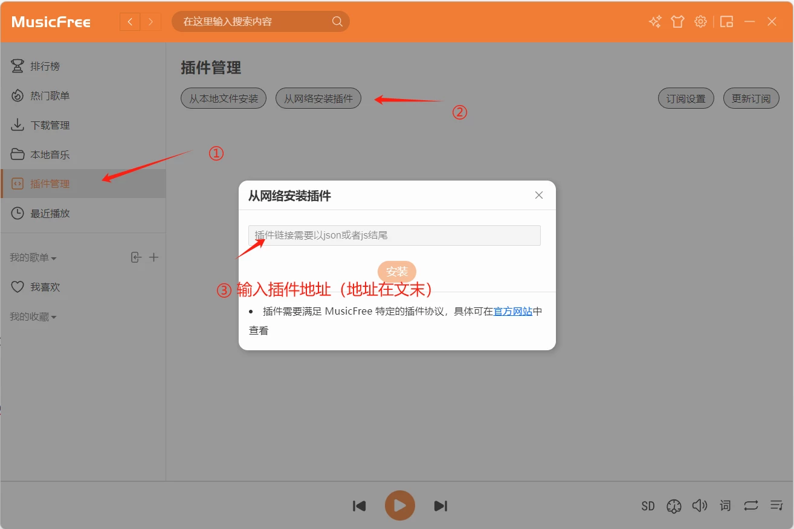Close the MusicFree window
Viewport: 794px width, 529px height.
[772, 22]
